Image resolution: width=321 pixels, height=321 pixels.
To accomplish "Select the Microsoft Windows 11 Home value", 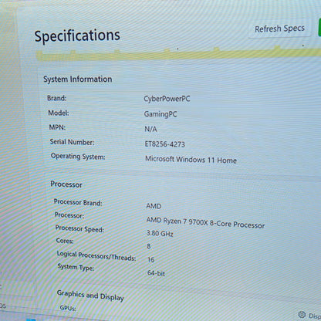I will (191, 160).
